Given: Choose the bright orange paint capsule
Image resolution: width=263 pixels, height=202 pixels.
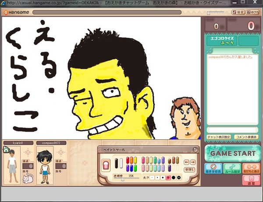Looking at the screenshot, I should (x=131, y=160).
